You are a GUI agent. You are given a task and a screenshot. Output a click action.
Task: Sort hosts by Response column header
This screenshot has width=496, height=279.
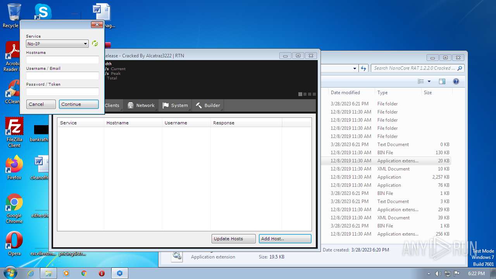pyautogui.click(x=246, y=123)
